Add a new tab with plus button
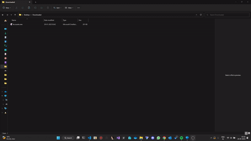This screenshot has width=251, height=141. point(35,2)
